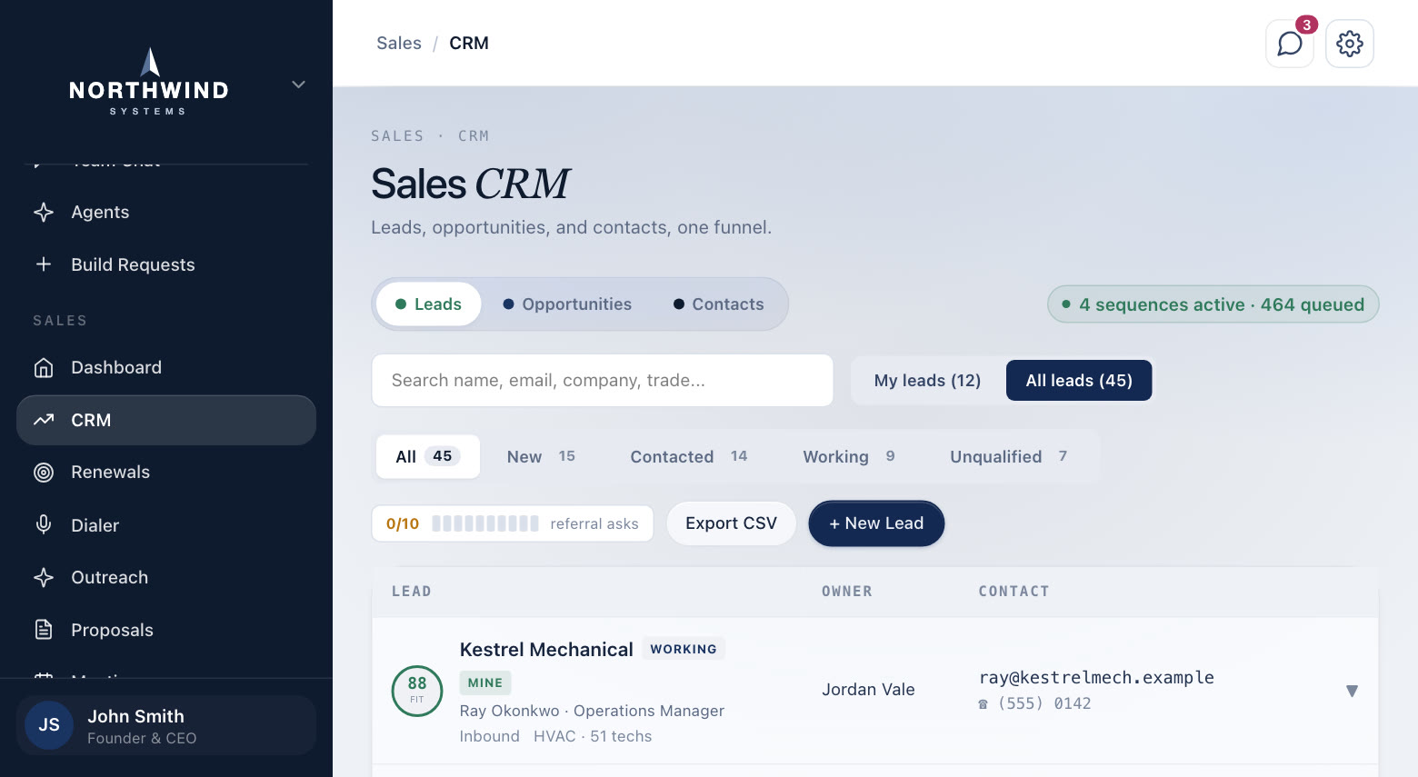Expand Kestrel Mechanical row arrow
The width and height of the screenshot is (1418, 777).
(x=1352, y=691)
